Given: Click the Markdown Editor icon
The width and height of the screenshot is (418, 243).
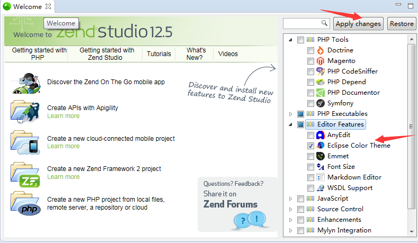Looking at the screenshot, I should coord(320,177).
